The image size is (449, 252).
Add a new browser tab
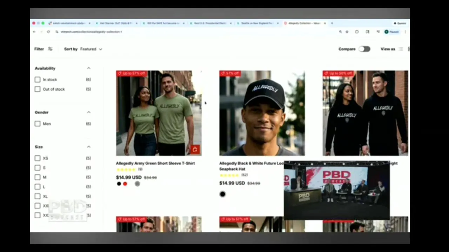332,23
